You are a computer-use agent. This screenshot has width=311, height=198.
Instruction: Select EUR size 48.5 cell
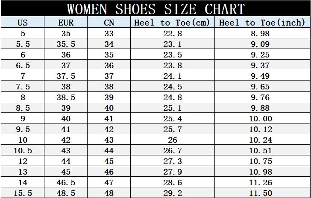tap(66, 193)
